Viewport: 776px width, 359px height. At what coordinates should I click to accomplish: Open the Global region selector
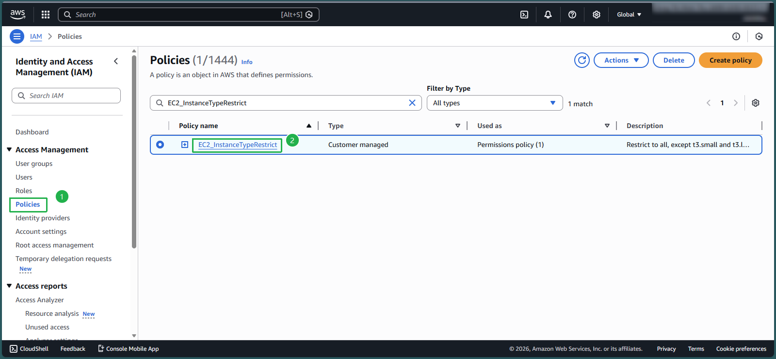click(x=629, y=15)
